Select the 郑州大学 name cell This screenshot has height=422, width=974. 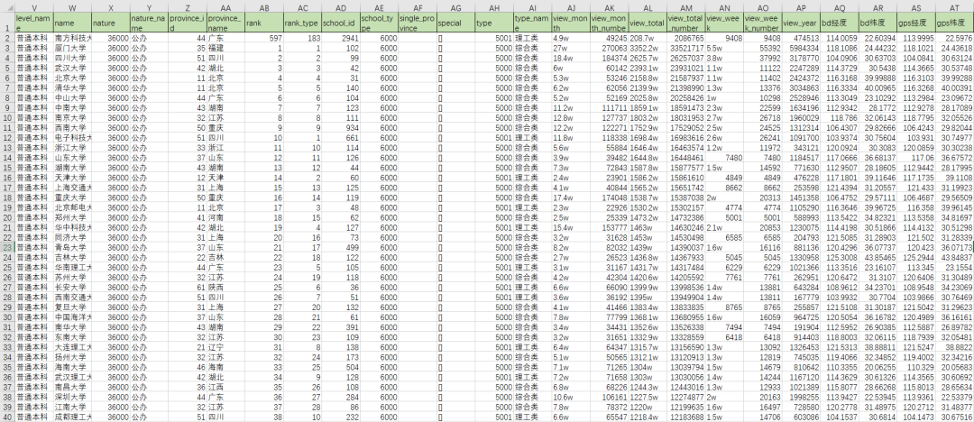point(72,217)
